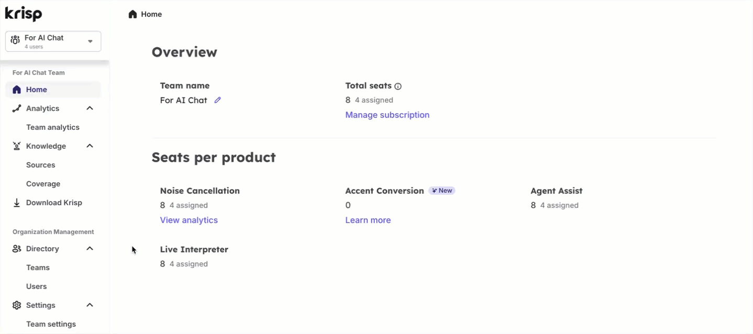Open the Manage subscription link
The width and height of the screenshot is (753, 334).
coord(387,115)
